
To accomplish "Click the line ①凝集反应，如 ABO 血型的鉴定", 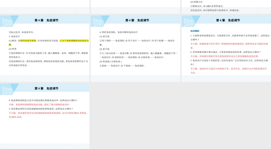I will pyautogui.click(x=207, y=6).
